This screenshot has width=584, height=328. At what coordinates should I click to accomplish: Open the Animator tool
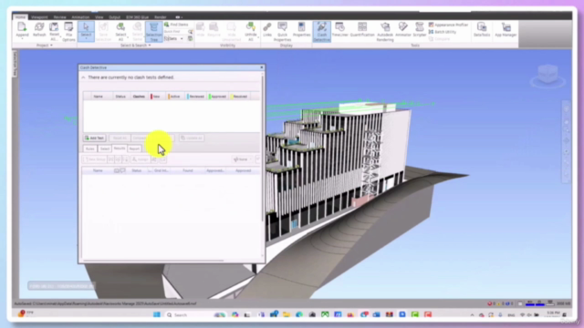403,29
